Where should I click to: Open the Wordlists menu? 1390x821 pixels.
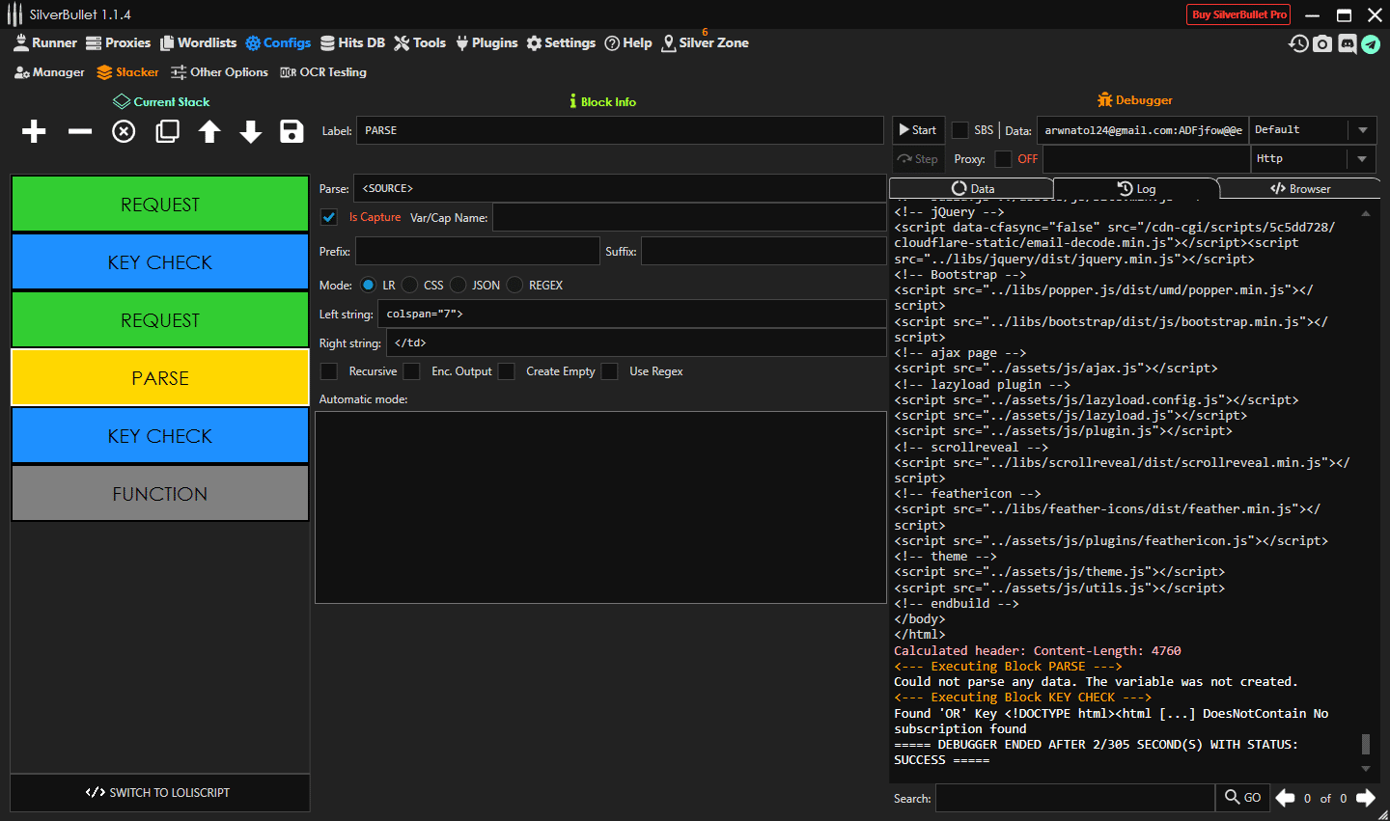(198, 42)
